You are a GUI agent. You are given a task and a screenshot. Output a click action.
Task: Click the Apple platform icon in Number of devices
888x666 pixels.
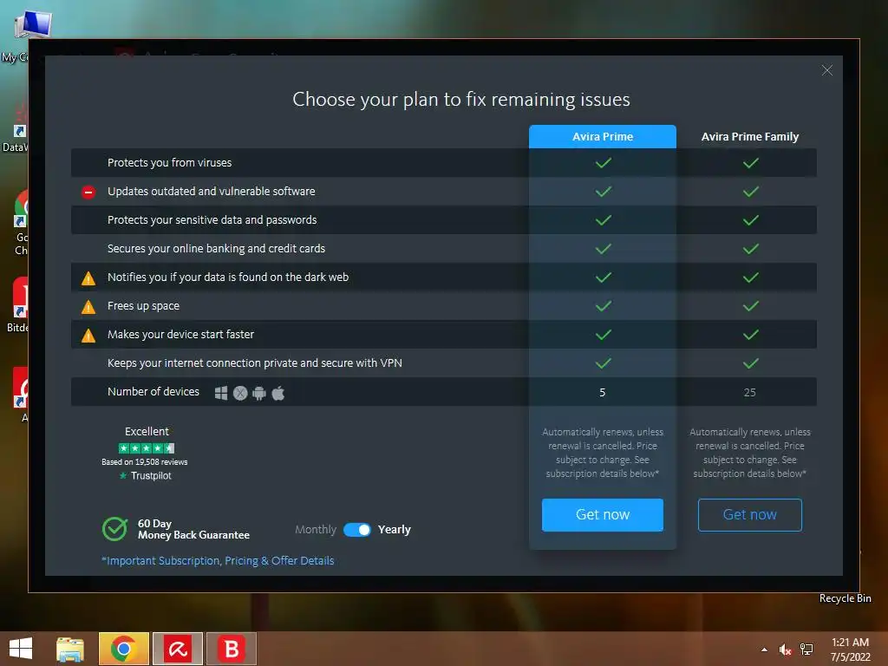click(x=278, y=393)
